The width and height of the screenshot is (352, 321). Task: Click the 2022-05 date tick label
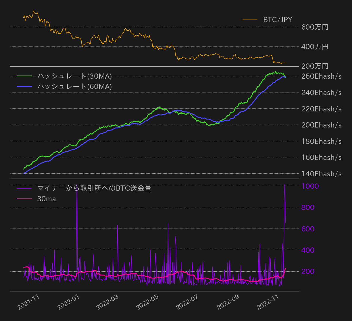[147, 302]
